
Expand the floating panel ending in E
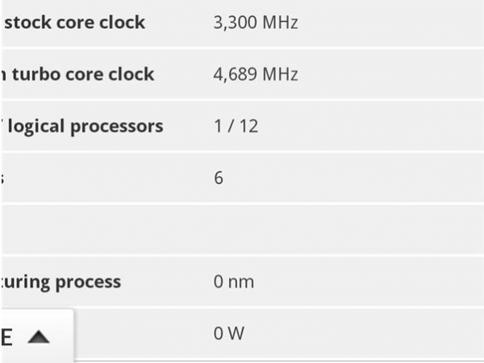[x=37, y=336]
